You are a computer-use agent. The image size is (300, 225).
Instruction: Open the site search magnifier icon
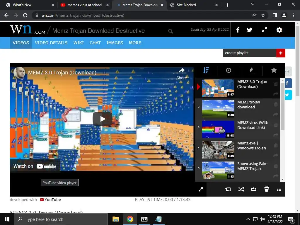[x=171, y=31]
